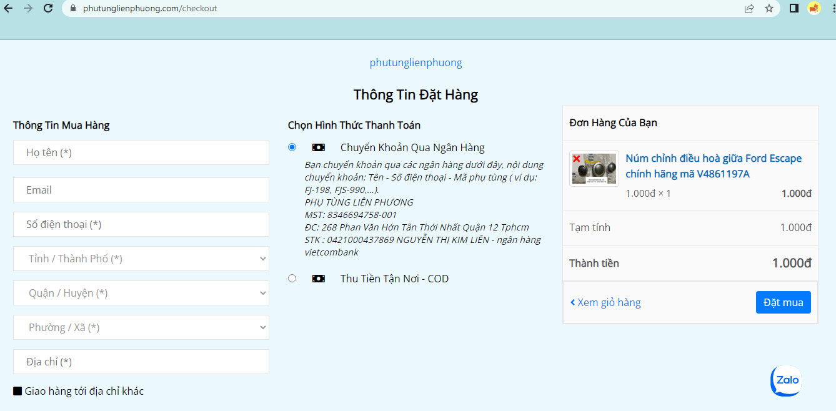Screen dimensions: 836x411
Task: Bookmark the page via the star icon
Action: click(x=770, y=8)
